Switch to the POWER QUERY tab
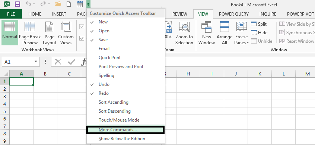Screen dimensions: 315x145 tap(234, 14)
